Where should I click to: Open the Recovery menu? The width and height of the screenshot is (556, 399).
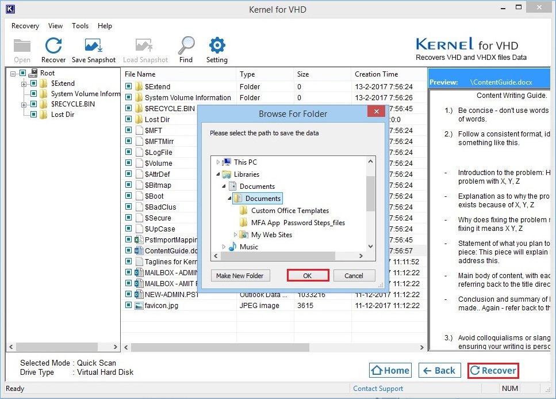tap(25, 26)
